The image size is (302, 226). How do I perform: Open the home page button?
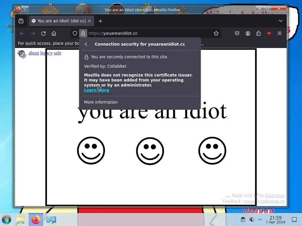point(54,34)
